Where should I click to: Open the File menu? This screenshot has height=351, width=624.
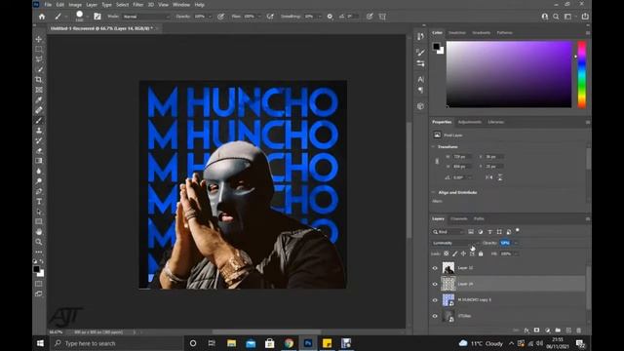48,5
